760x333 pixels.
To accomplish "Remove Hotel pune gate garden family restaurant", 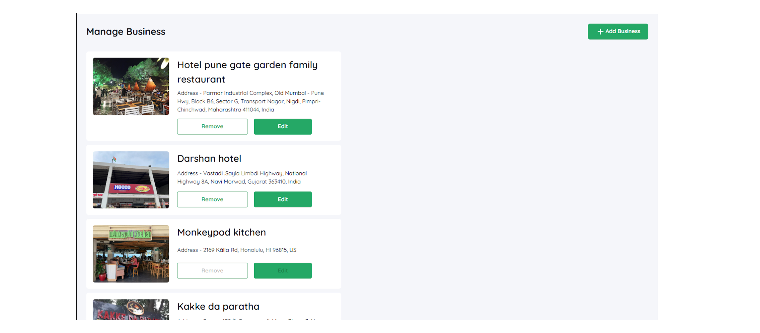I will [x=212, y=127].
